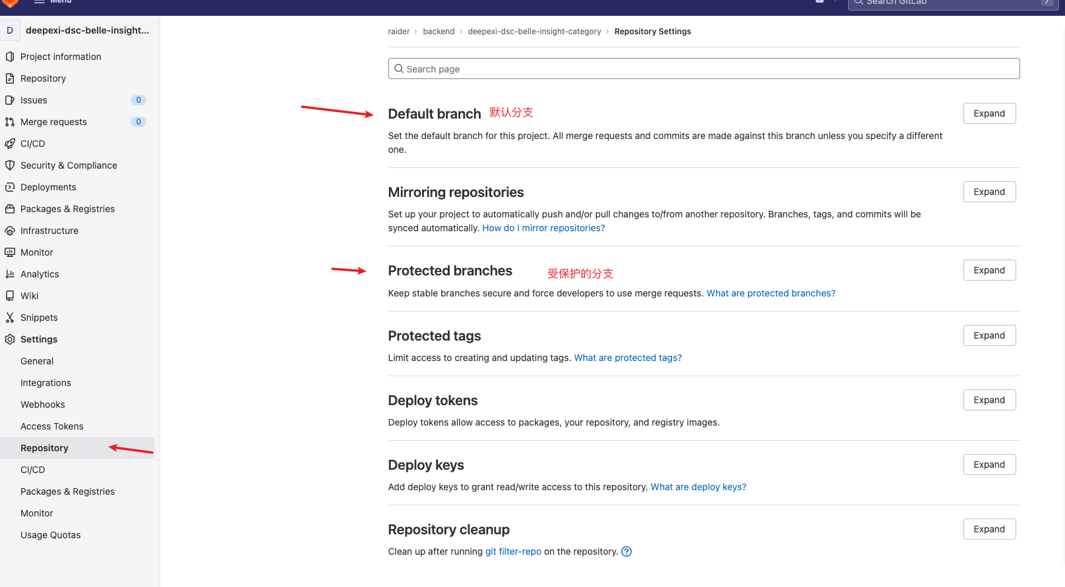The image size is (1065, 587).
Task: Open the 'git filter-repo' link
Action: click(513, 551)
